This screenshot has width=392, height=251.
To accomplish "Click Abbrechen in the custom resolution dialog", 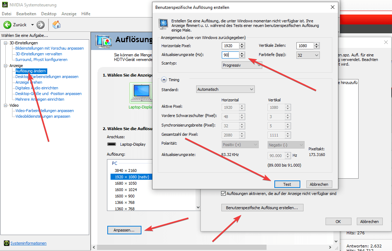I will 319,184.
